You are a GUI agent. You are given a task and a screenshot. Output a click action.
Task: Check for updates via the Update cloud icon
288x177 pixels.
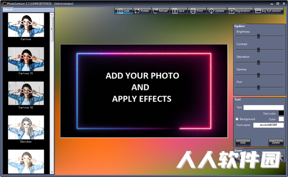pyautogui.click(x=211, y=11)
